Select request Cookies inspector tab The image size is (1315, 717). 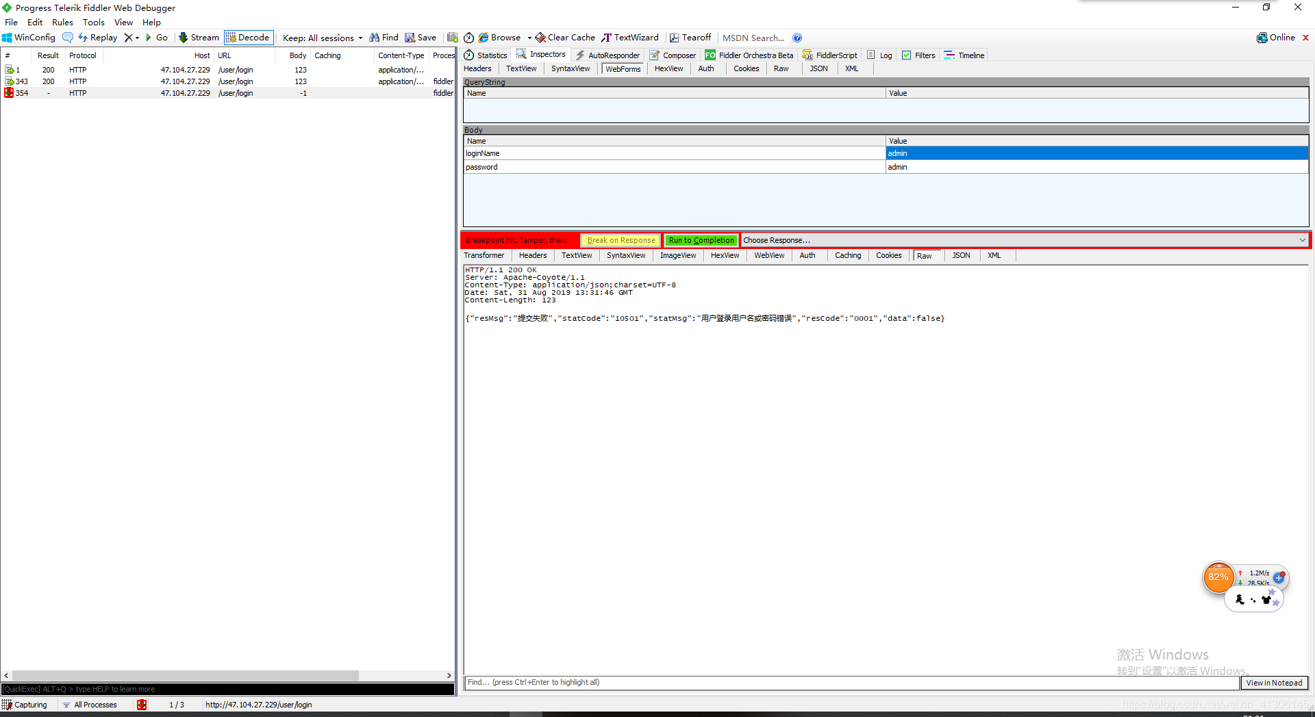pos(746,68)
